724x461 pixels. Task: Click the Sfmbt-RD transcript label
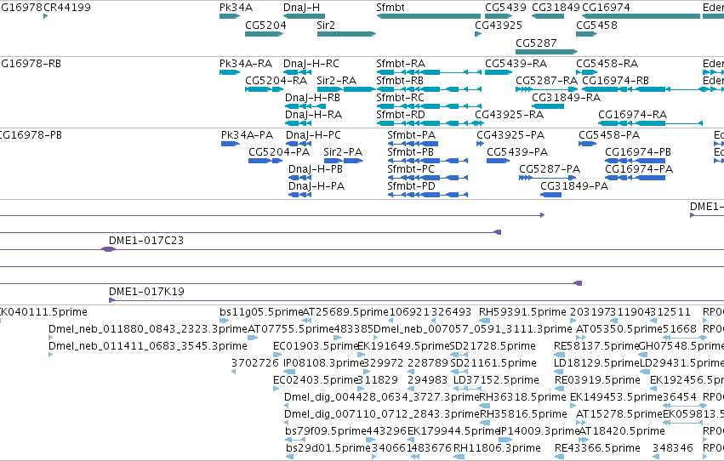[x=401, y=115]
